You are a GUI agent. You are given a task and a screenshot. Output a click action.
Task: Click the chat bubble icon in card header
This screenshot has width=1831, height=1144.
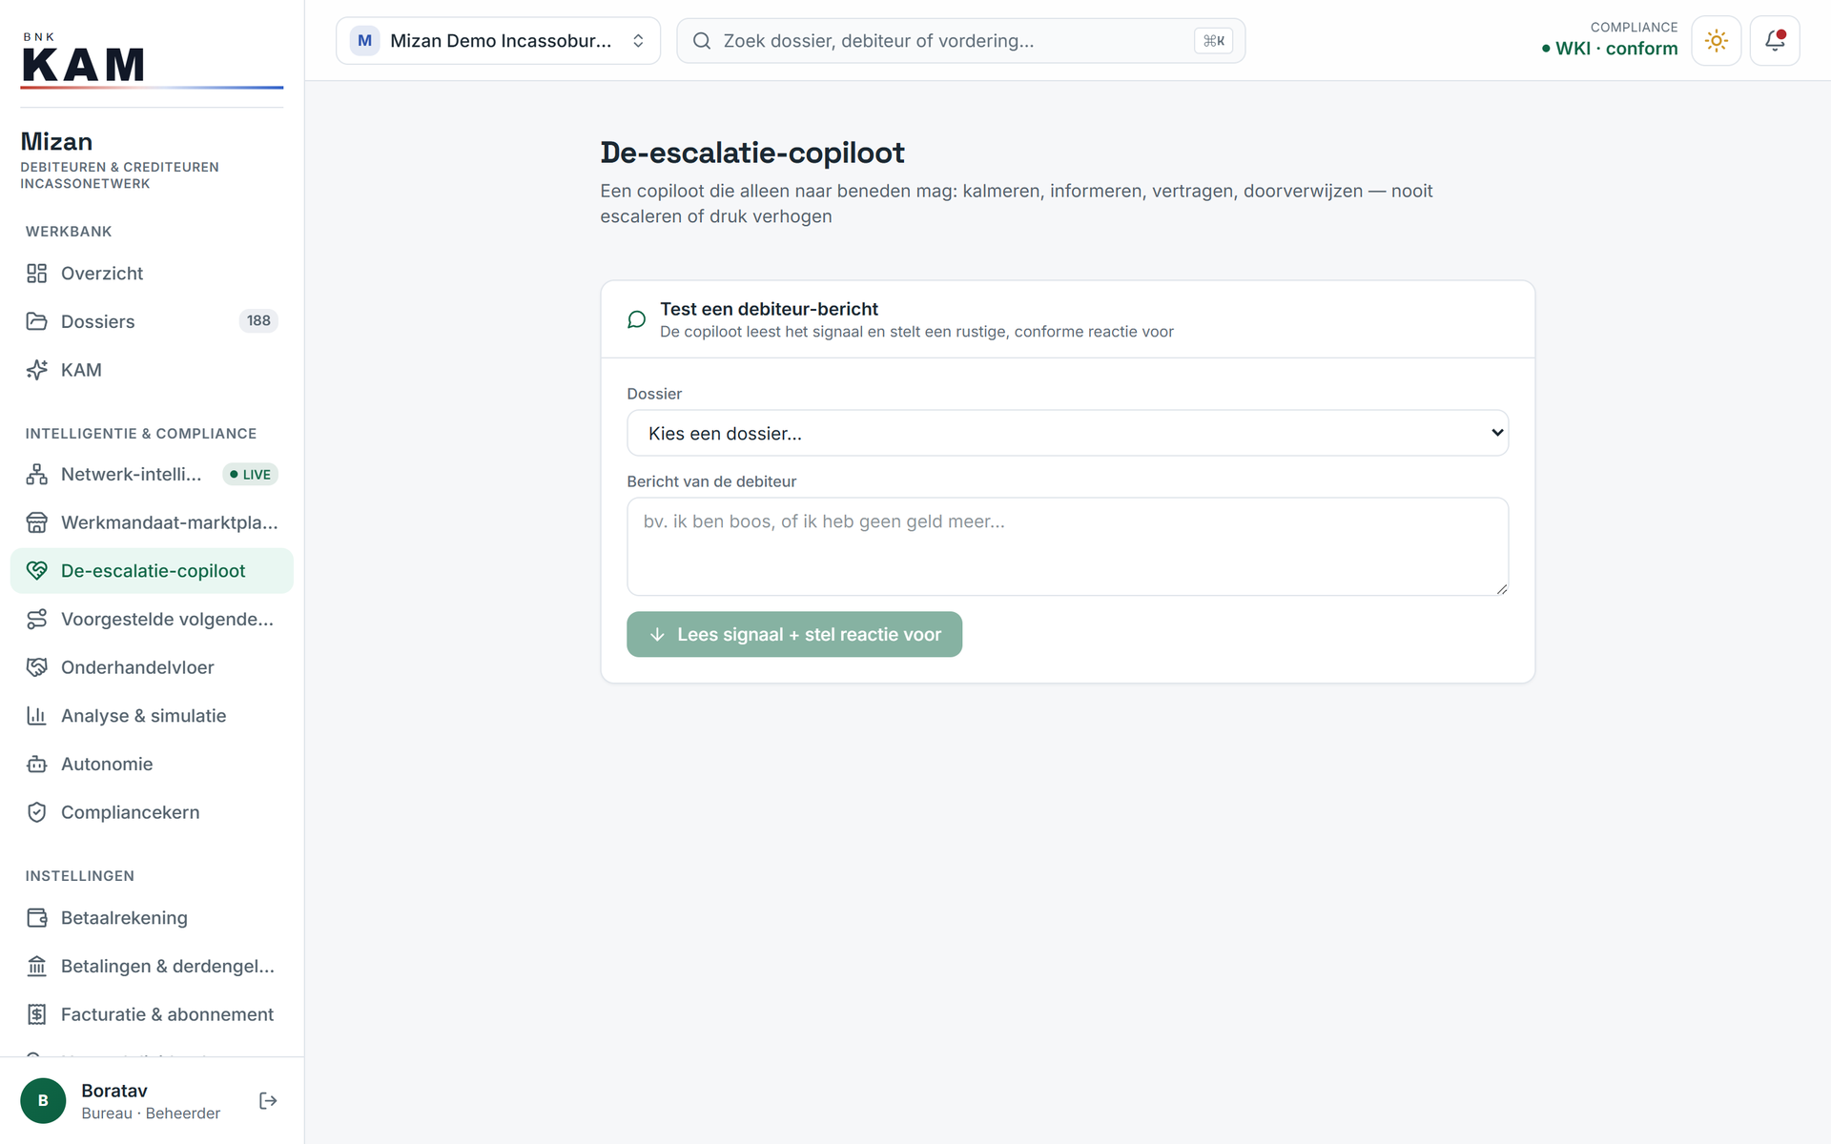point(636,319)
